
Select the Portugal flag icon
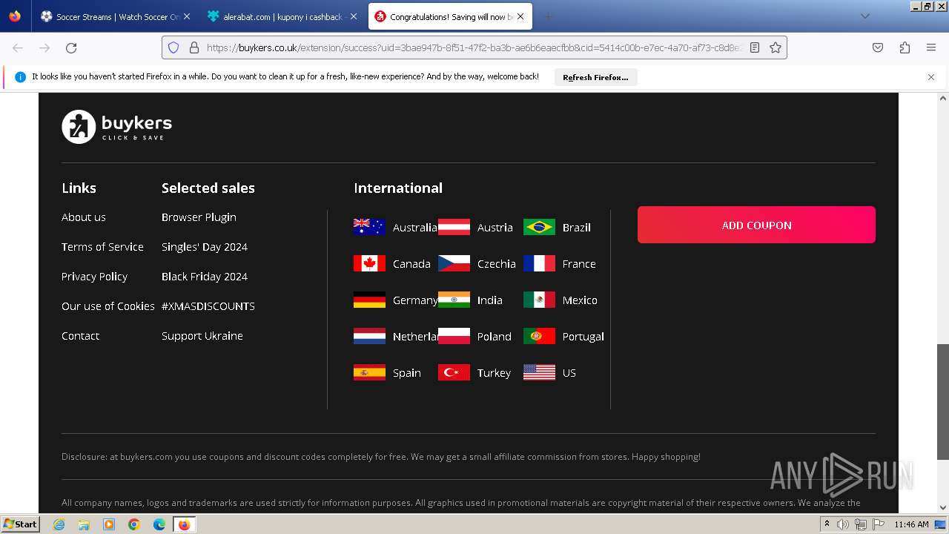539,336
